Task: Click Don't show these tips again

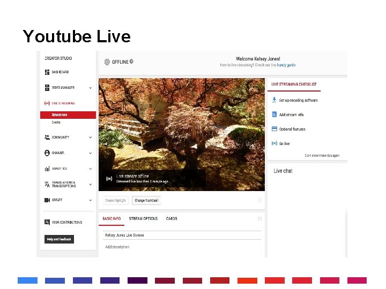Action: tap(322, 155)
